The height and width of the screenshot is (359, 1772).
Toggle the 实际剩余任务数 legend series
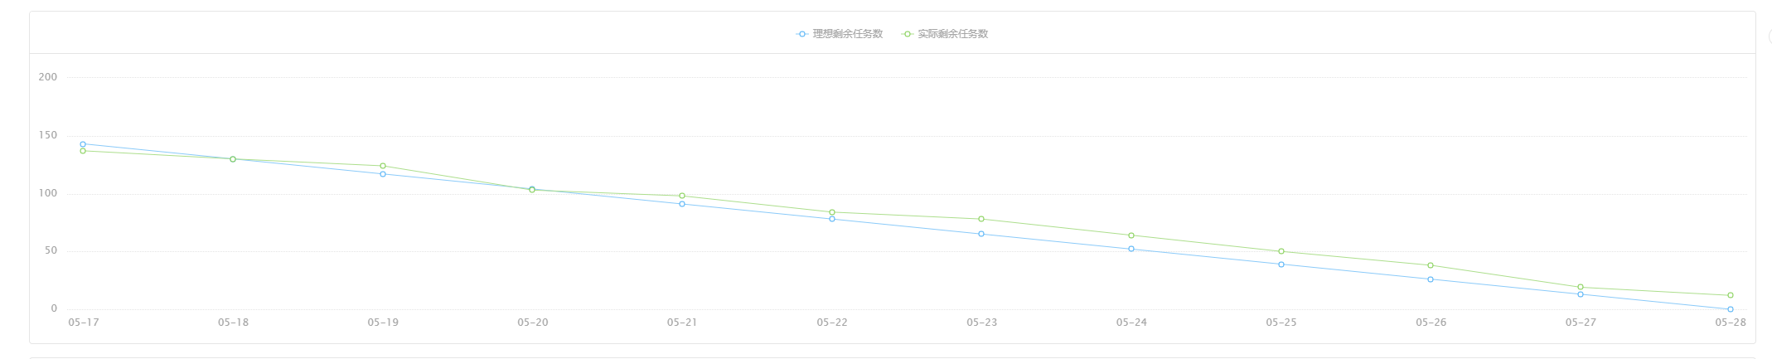[x=945, y=34]
